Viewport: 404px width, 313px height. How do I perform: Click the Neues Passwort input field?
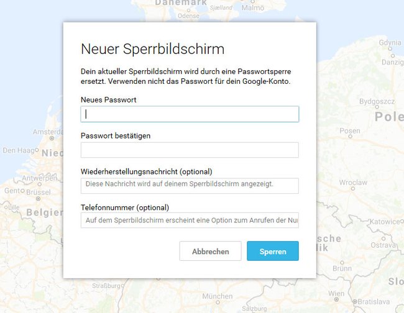[x=190, y=114]
